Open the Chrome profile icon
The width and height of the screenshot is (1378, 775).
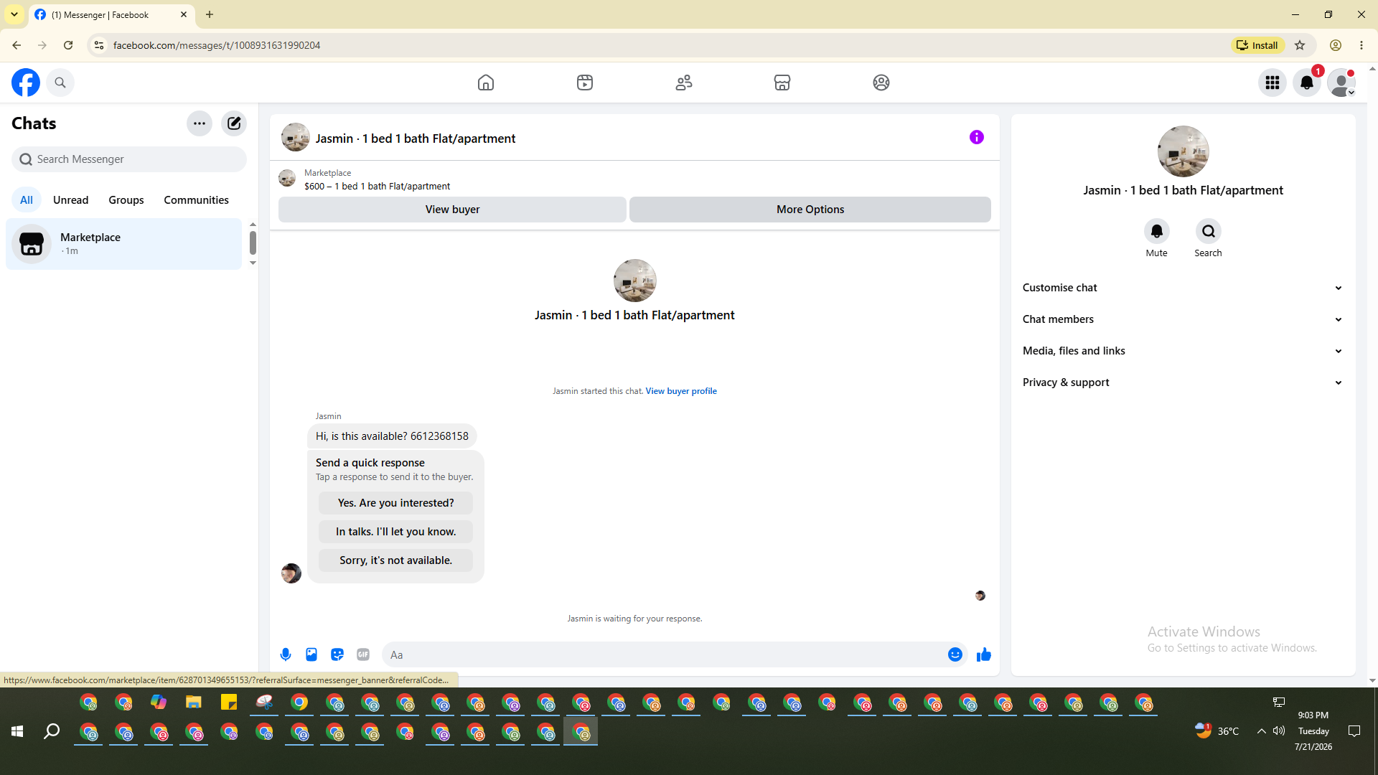click(x=1336, y=45)
